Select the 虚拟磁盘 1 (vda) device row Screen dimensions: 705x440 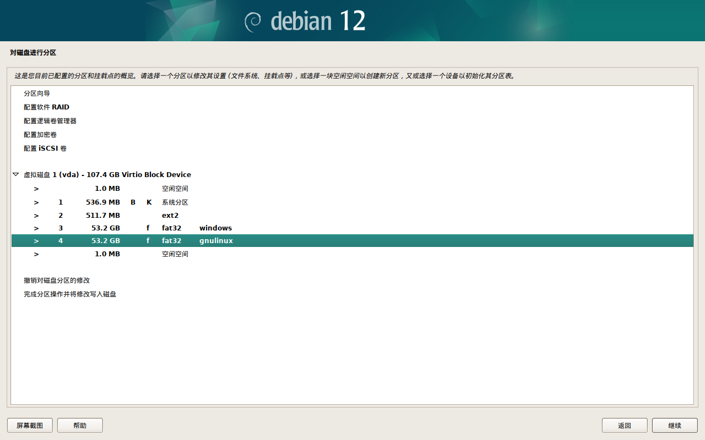(x=352, y=174)
